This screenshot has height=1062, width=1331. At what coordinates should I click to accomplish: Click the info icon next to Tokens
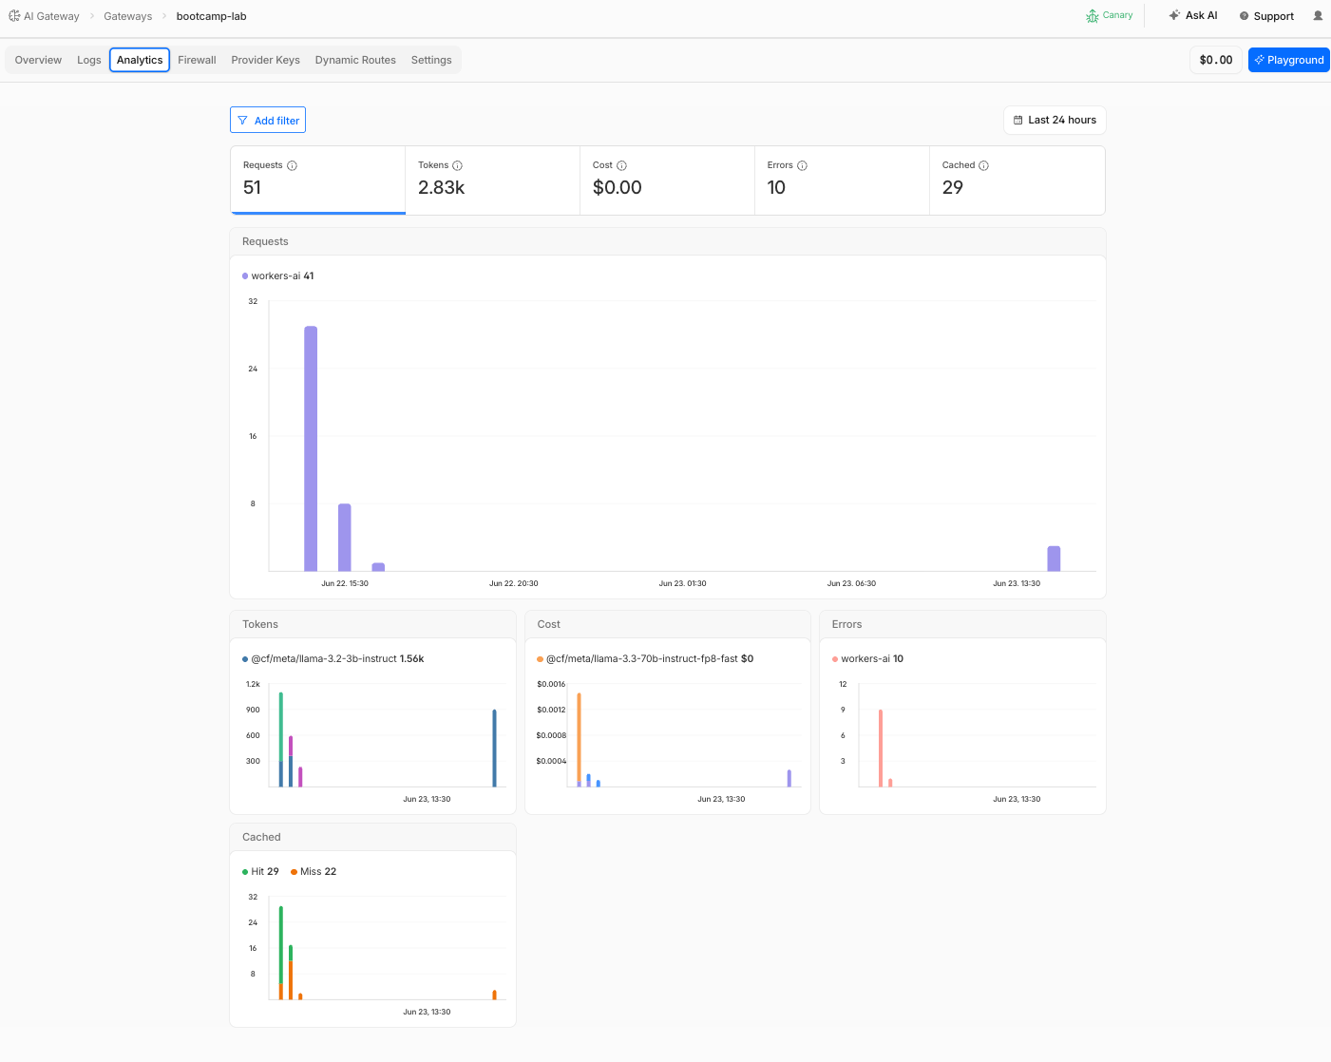click(458, 165)
